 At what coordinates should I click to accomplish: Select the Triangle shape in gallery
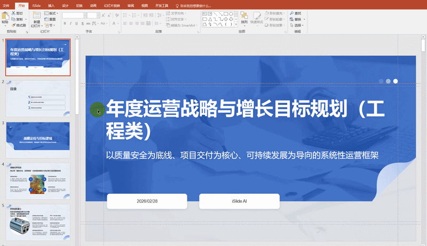click(x=210, y=19)
